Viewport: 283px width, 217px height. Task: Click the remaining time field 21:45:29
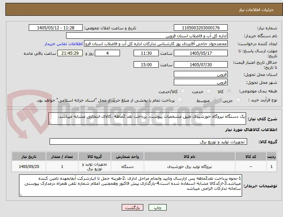pos(70,53)
